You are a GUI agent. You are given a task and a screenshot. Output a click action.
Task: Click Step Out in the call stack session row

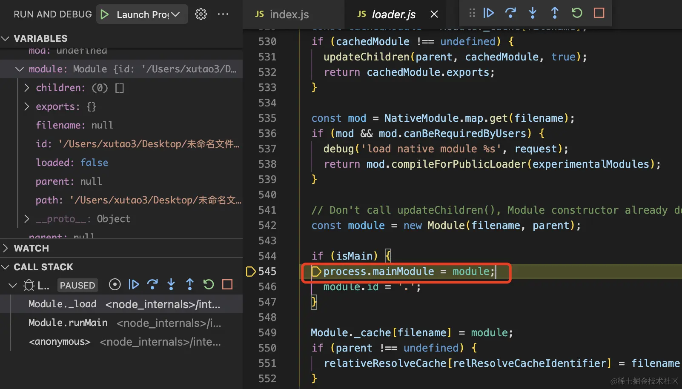coord(190,284)
